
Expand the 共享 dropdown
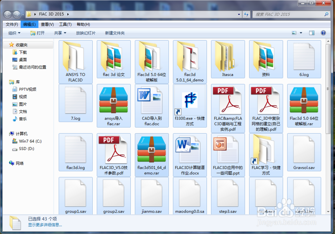(60, 33)
